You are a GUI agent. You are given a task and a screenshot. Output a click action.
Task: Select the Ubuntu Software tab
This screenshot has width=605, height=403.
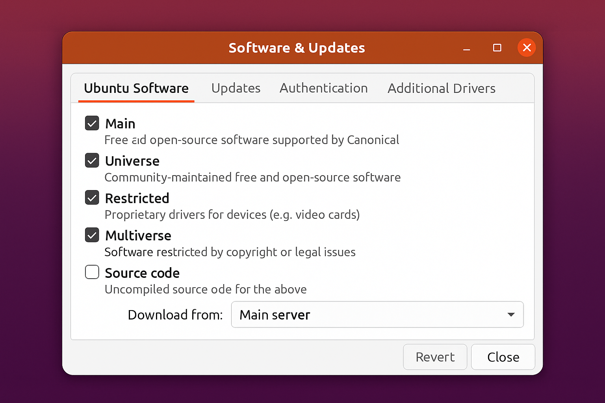(136, 88)
